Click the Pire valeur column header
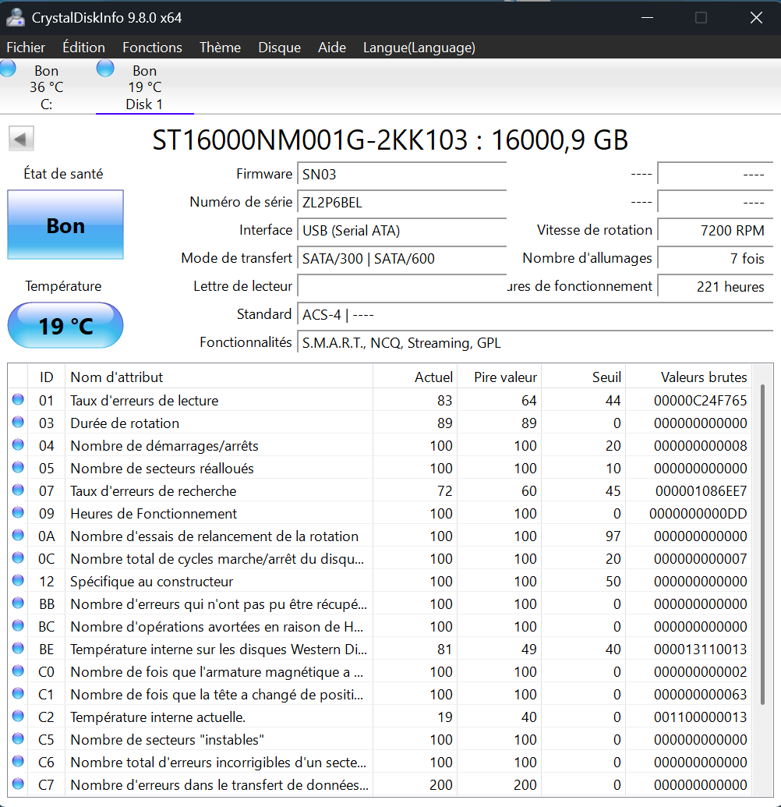 tap(500, 377)
